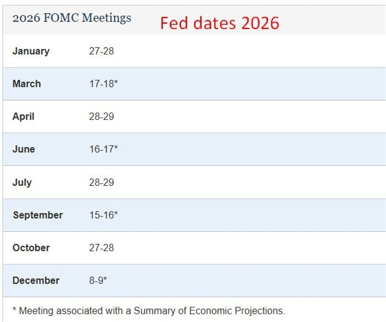Click the April month label

[x=23, y=117]
